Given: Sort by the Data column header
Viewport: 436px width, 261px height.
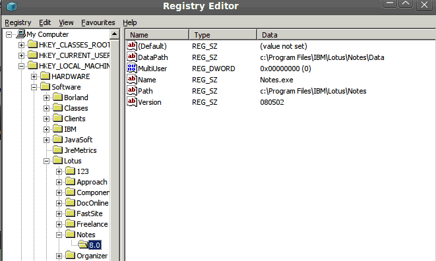Looking at the screenshot, I should (346, 35).
